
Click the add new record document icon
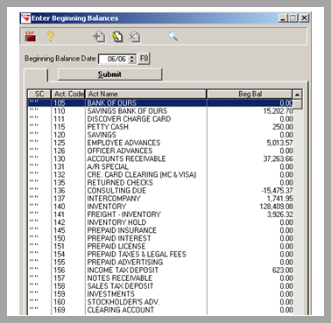pyautogui.click(x=99, y=37)
